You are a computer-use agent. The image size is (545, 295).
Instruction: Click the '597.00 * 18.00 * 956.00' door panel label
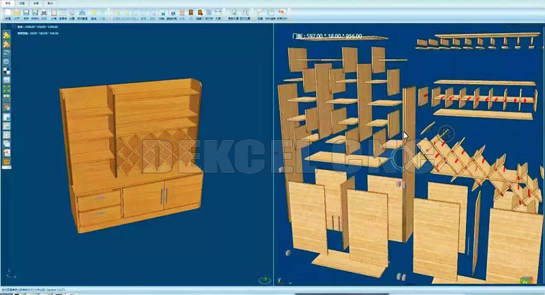coord(327,36)
